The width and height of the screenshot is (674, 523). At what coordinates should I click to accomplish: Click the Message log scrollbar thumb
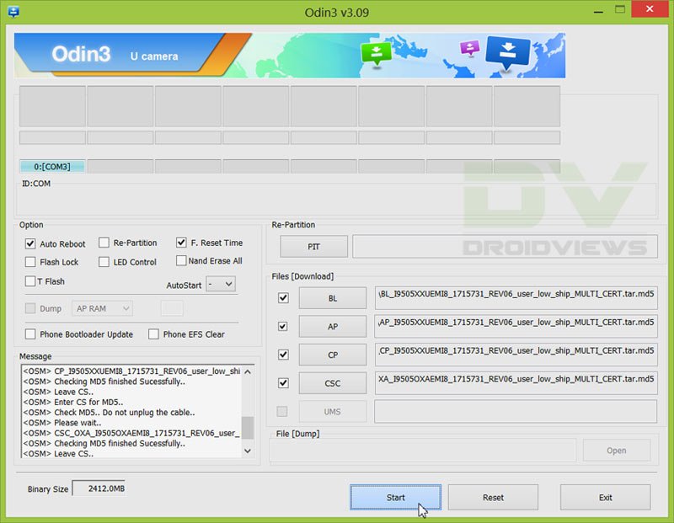point(248,427)
